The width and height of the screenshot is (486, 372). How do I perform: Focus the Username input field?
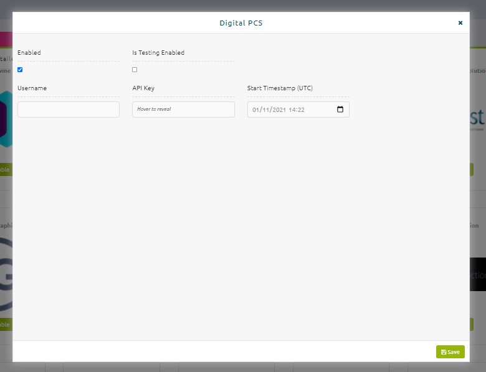click(x=69, y=109)
